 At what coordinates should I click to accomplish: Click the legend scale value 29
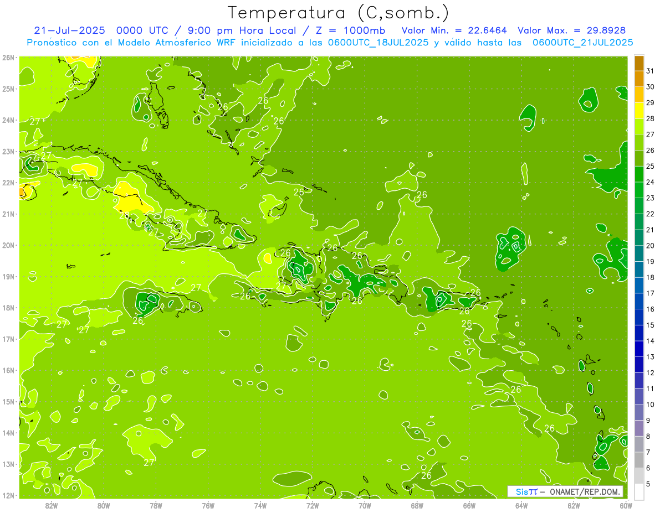[x=650, y=103]
